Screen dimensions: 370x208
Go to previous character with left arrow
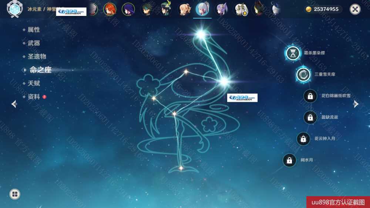point(14,104)
